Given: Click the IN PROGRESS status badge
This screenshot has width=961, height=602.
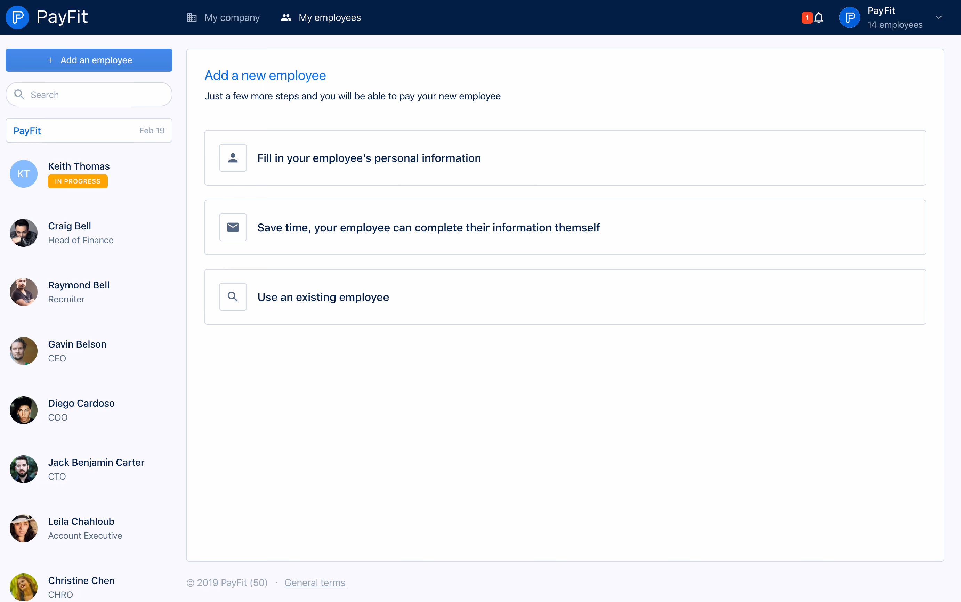Looking at the screenshot, I should point(78,181).
